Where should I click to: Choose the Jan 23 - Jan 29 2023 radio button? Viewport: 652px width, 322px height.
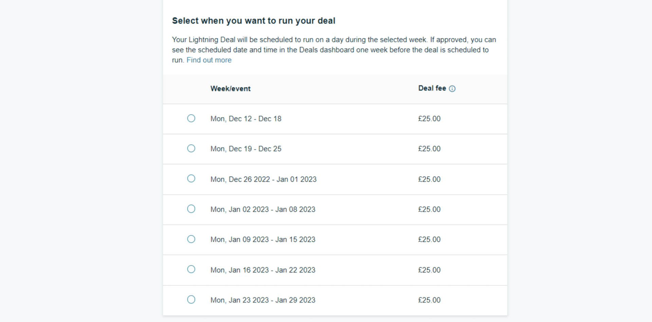coord(191,300)
